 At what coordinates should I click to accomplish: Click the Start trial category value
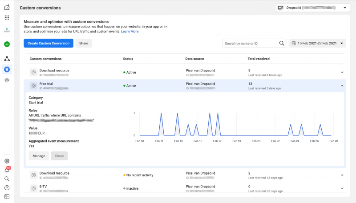36,103
